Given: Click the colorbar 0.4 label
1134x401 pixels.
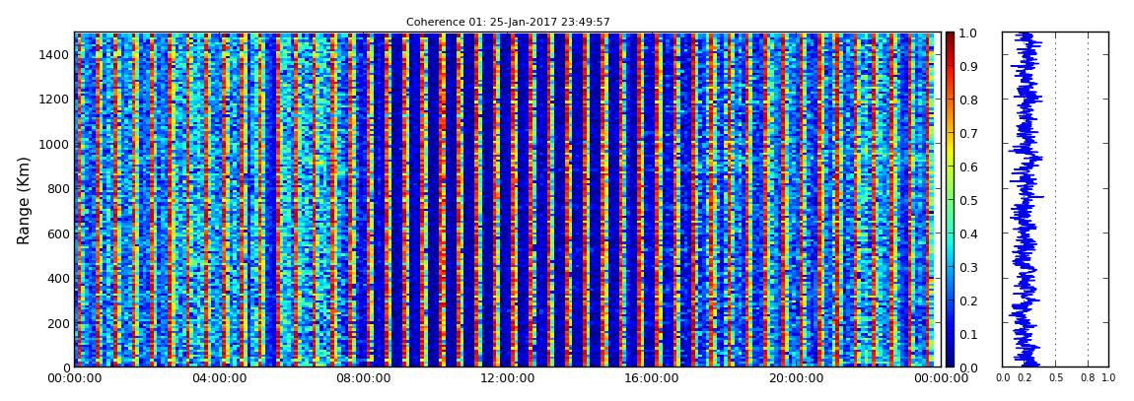Looking at the screenshot, I should coord(967,234).
